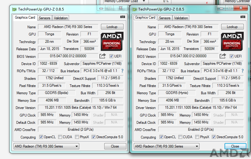
Task: Click AMD CrossFire Enabled value in right window
Action: (201, 129)
